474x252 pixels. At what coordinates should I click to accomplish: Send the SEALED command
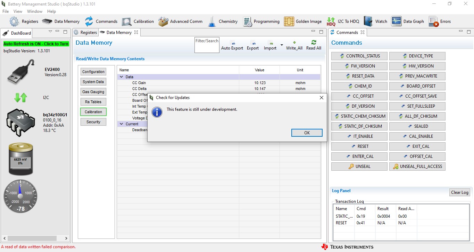click(417, 126)
